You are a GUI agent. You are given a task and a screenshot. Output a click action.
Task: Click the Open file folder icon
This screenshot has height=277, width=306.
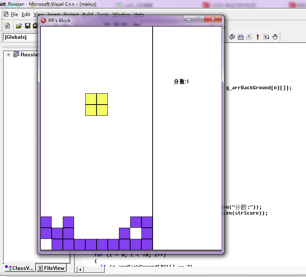click(19, 26)
